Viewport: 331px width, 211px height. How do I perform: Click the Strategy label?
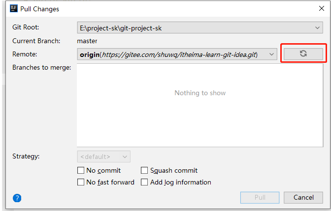[26, 157]
